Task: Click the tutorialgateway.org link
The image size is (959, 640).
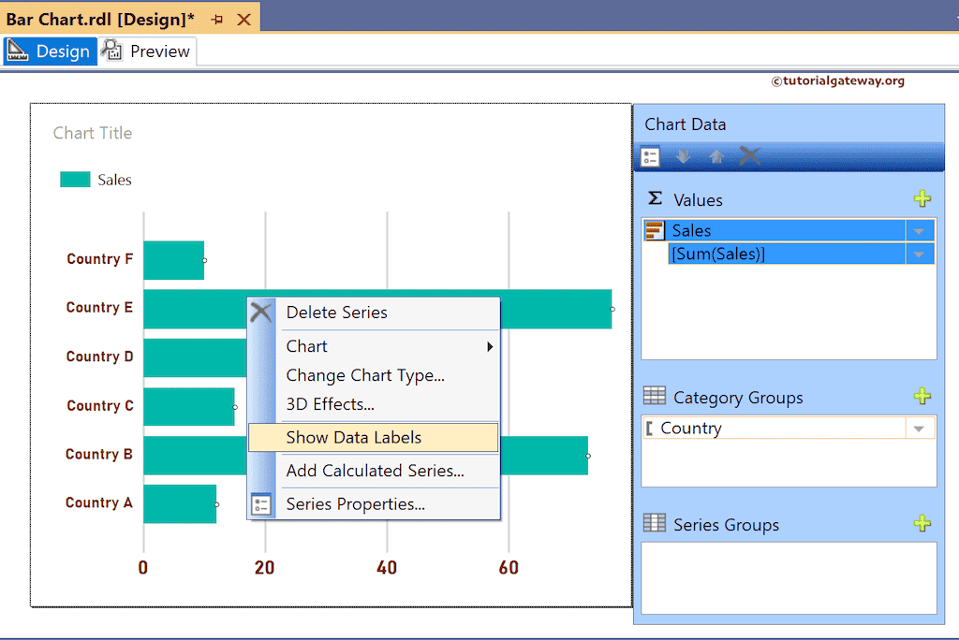Action: coord(839,81)
